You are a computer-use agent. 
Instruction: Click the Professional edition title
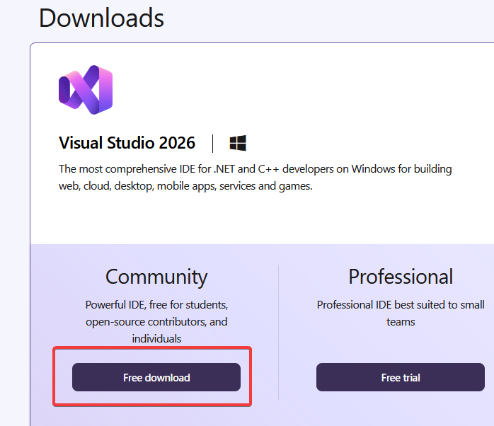401,276
